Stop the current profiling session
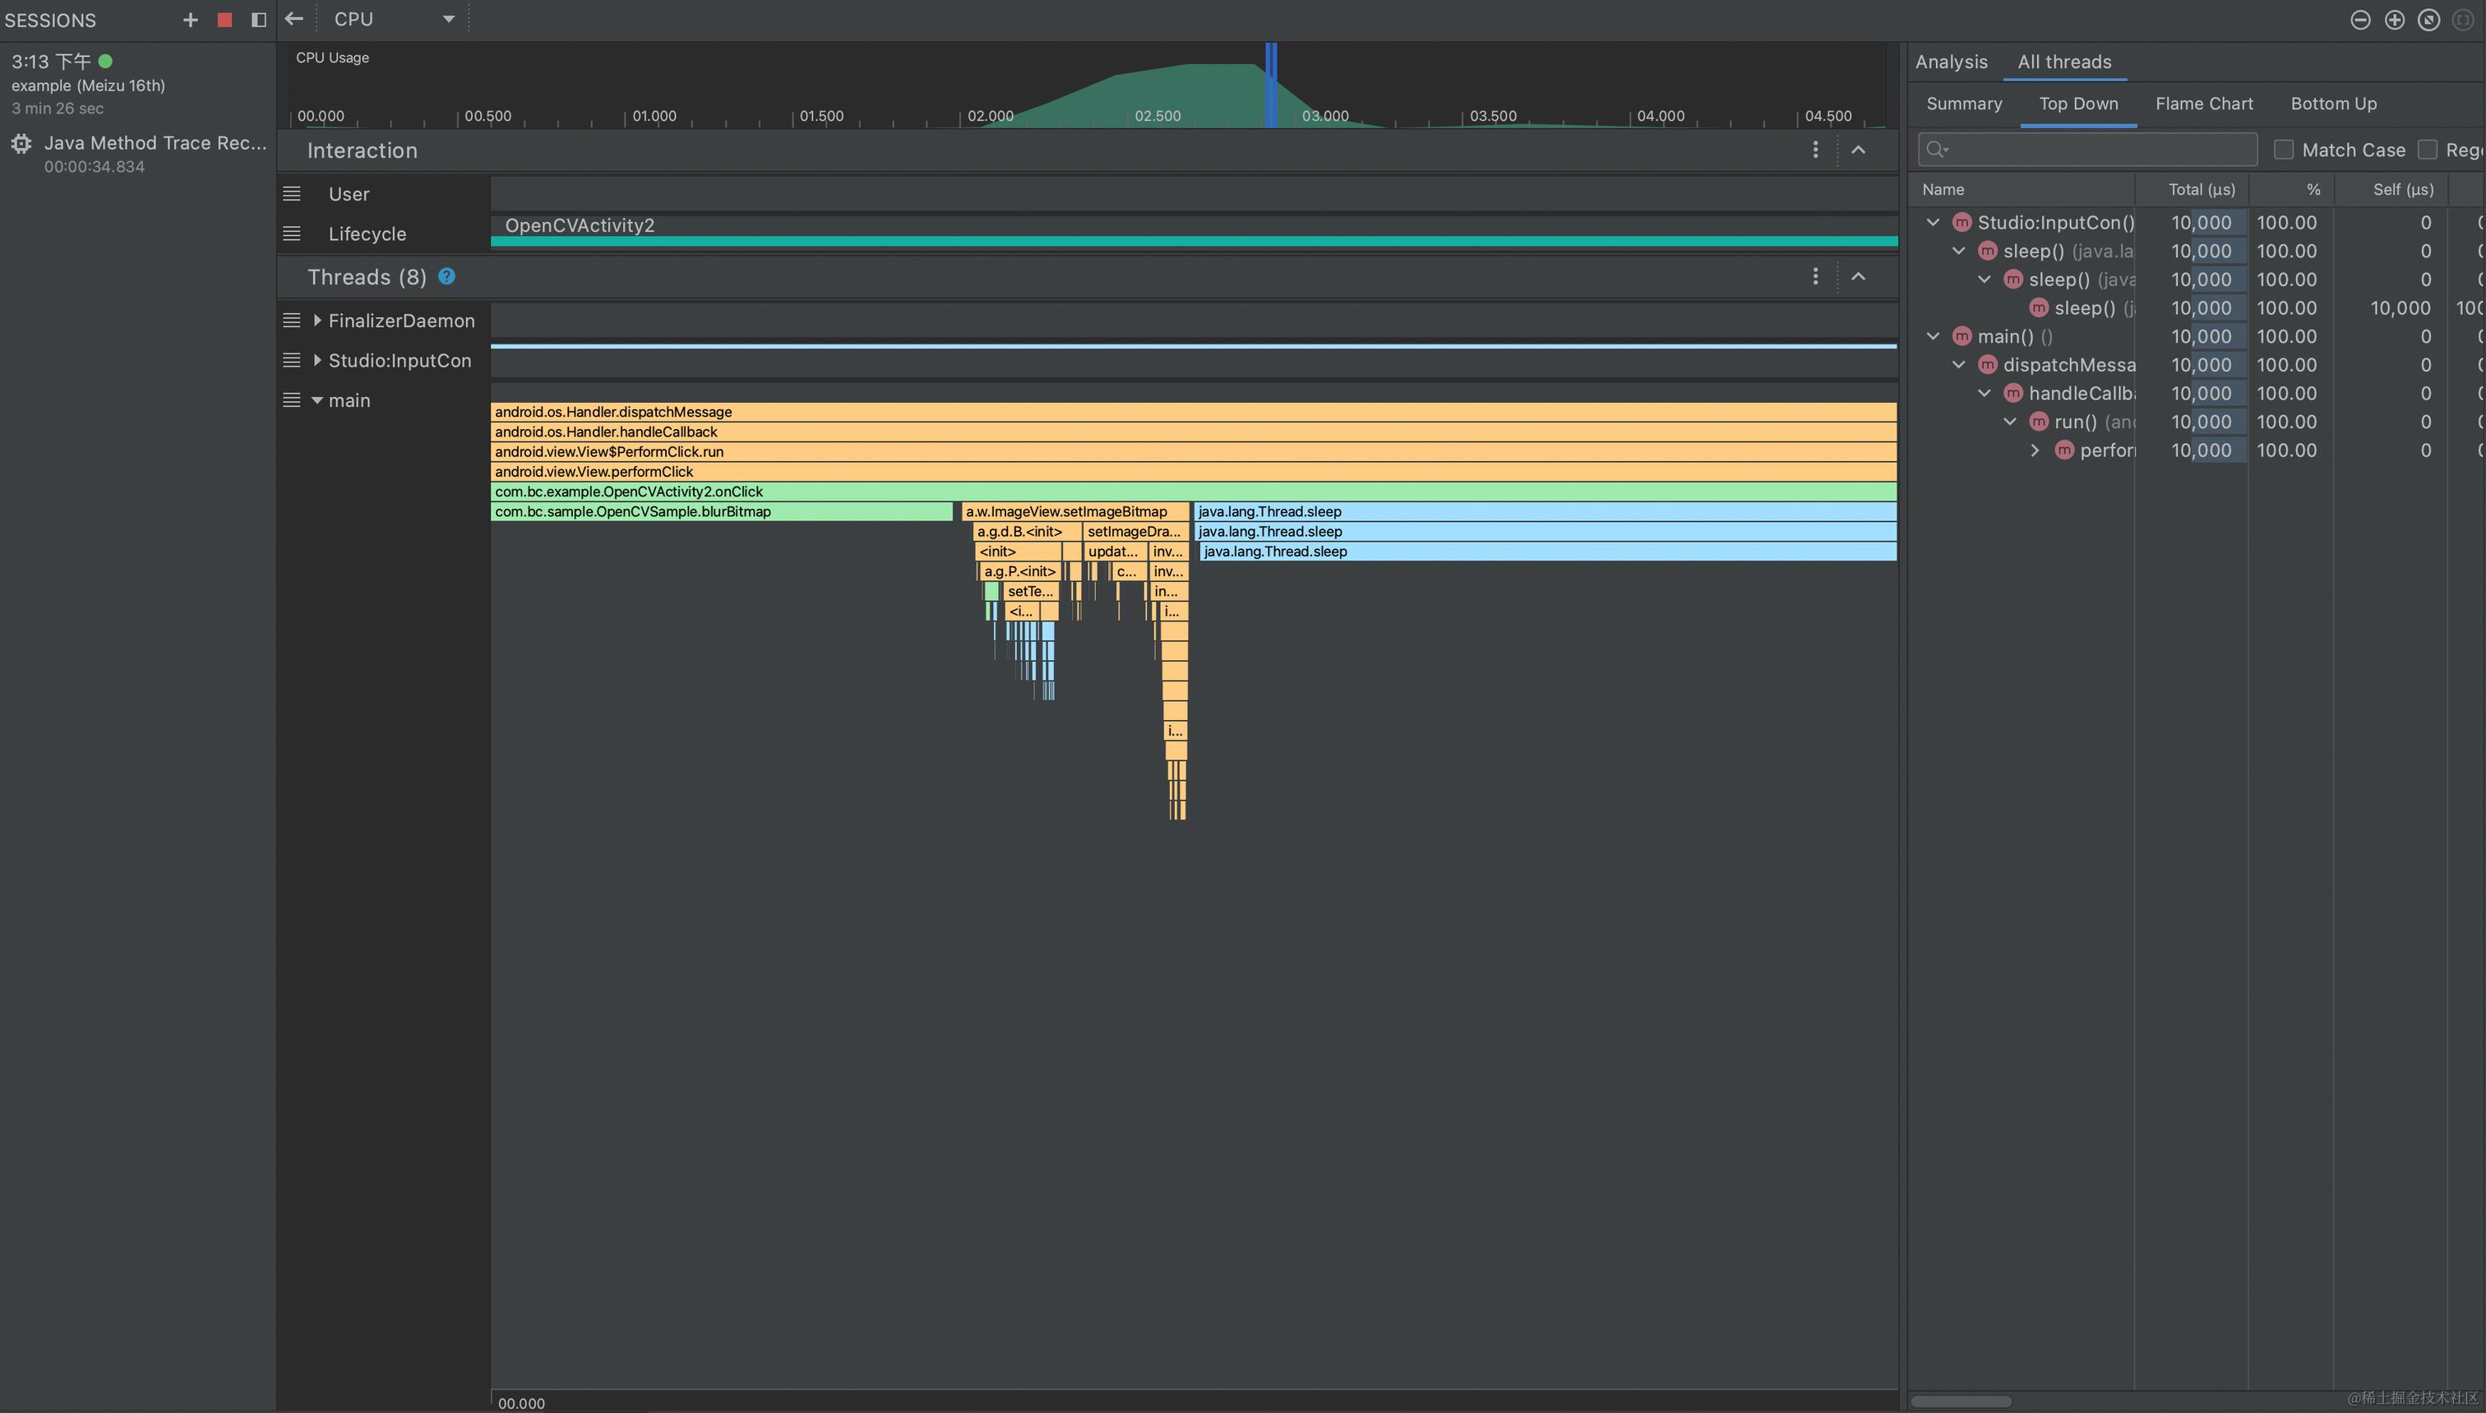Image resolution: width=2486 pixels, height=1413 pixels. pos(224,20)
